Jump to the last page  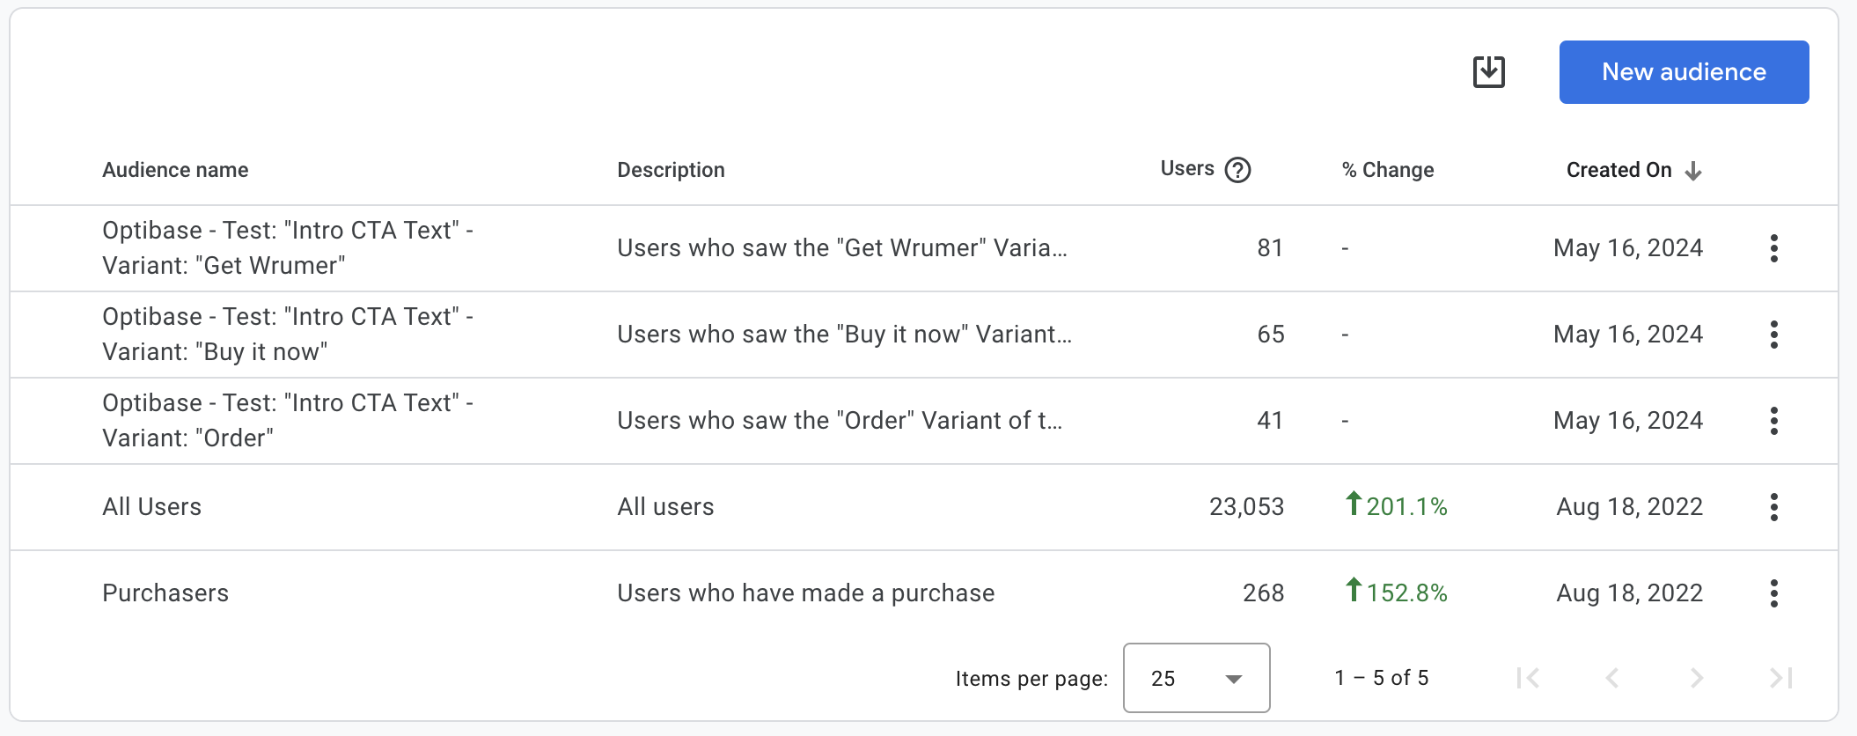click(x=1781, y=678)
